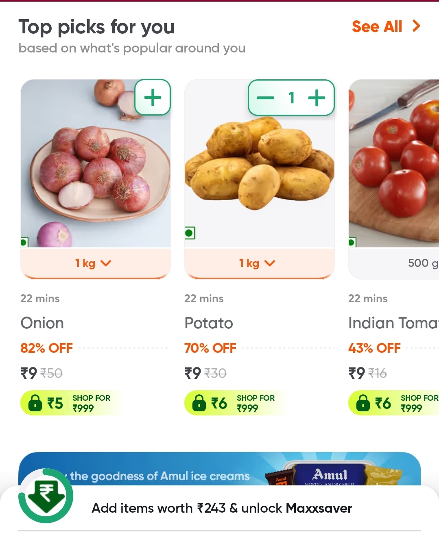Tap the lock icon on Tomato's ₹6 offer

click(363, 403)
